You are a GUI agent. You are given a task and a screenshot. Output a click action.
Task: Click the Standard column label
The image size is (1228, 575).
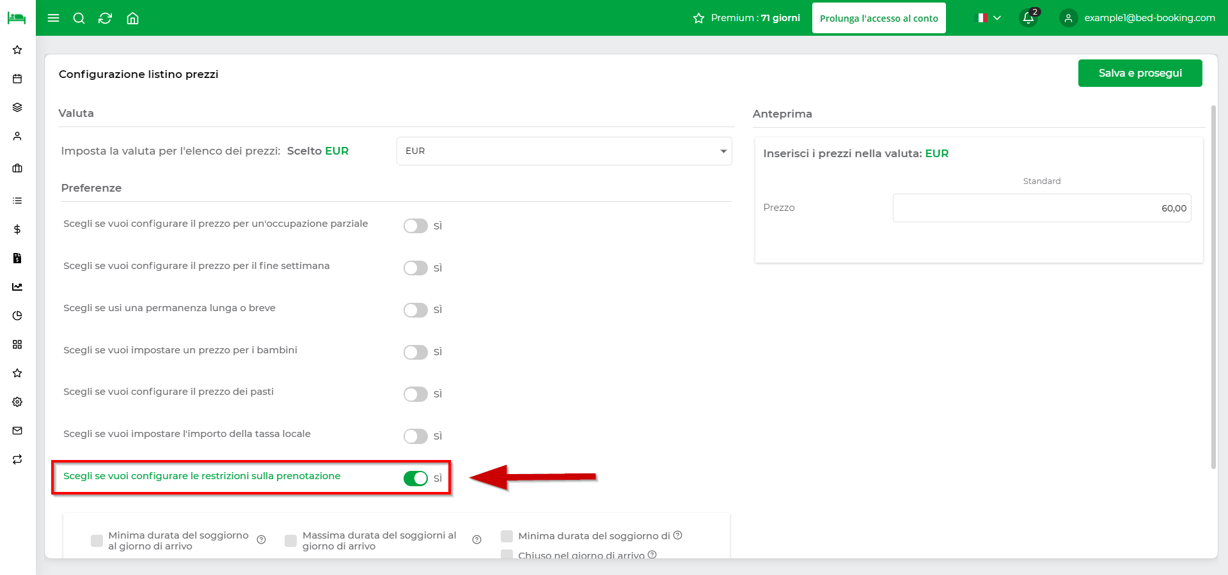pyautogui.click(x=1042, y=181)
